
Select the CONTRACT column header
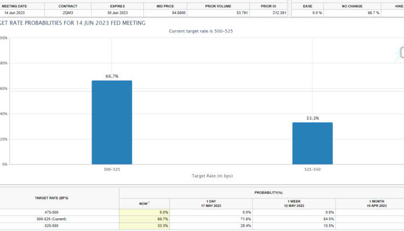pos(68,6)
